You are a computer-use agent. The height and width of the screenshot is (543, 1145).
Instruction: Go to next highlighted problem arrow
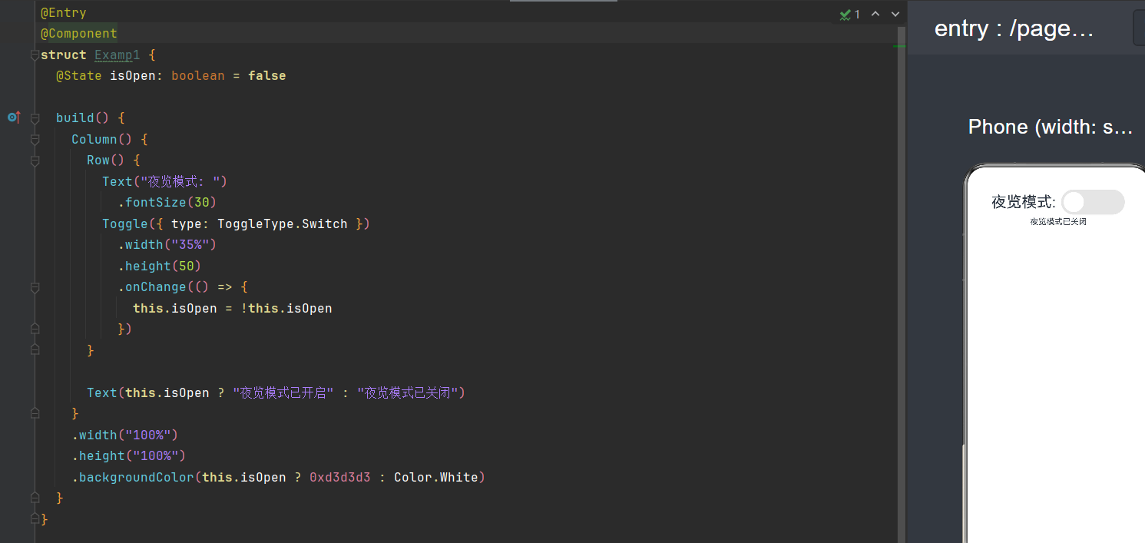[895, 14]
